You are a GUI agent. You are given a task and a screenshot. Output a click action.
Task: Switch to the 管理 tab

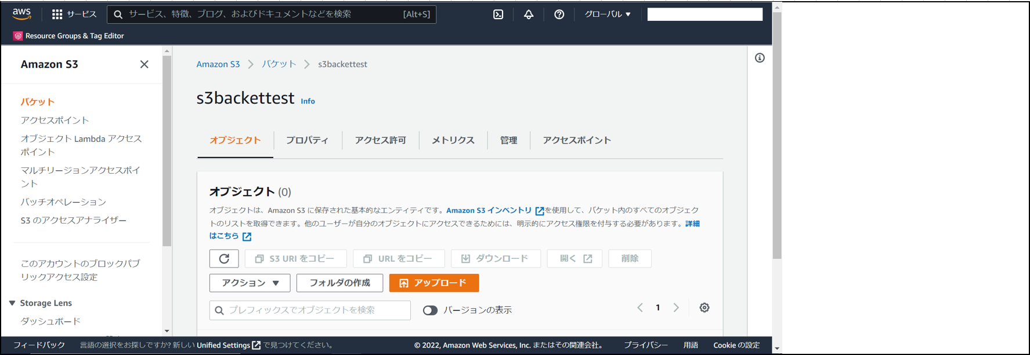(509, 140)
